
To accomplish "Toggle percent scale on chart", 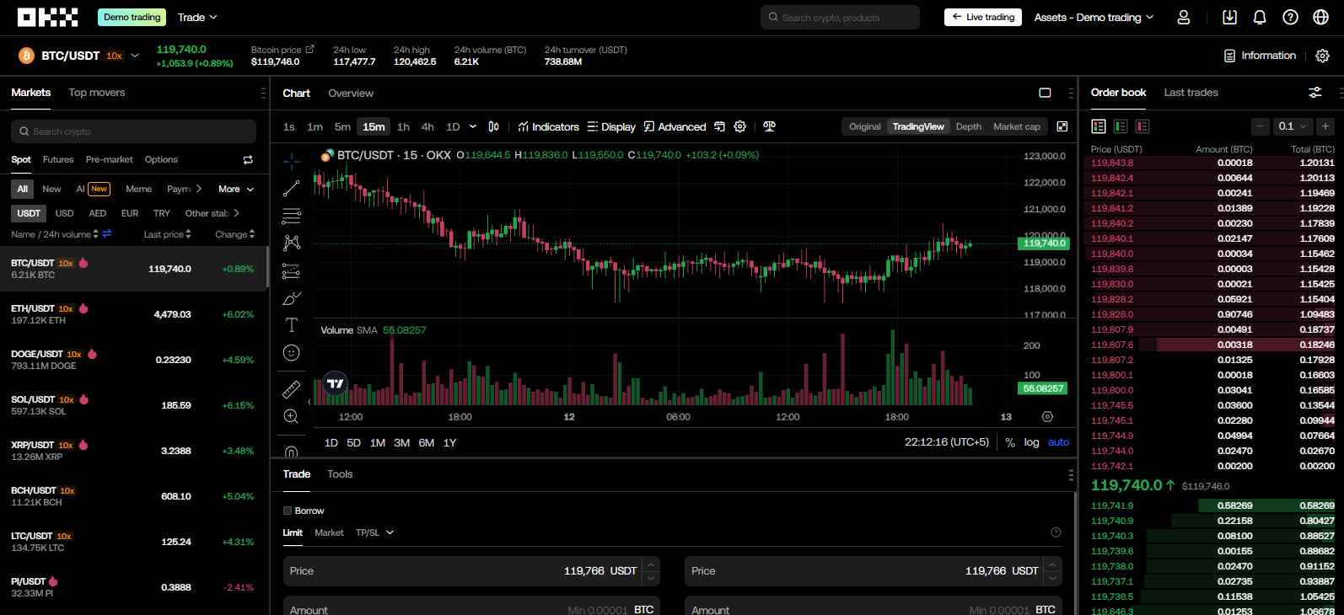I will [x=1010, y=442].
